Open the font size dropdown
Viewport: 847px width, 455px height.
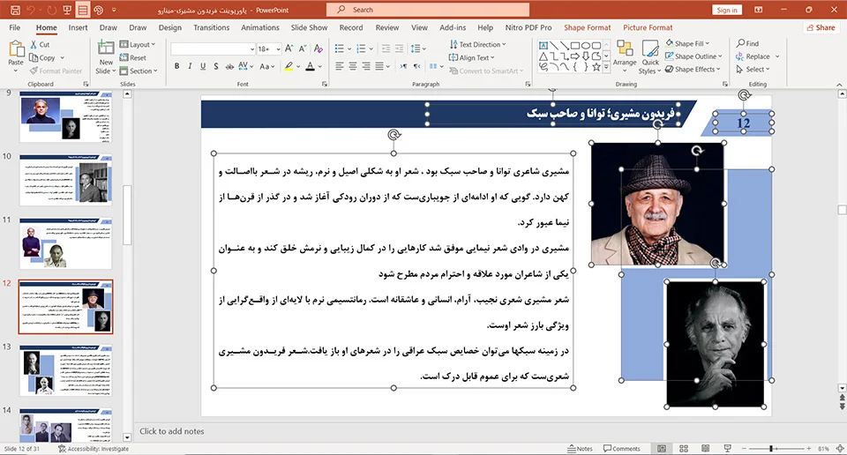click(x=278, y=49)
